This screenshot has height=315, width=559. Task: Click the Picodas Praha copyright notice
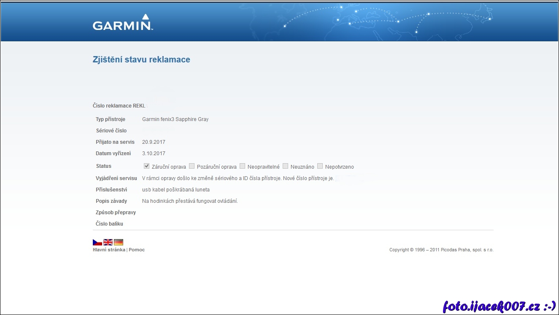pos(441,250)
